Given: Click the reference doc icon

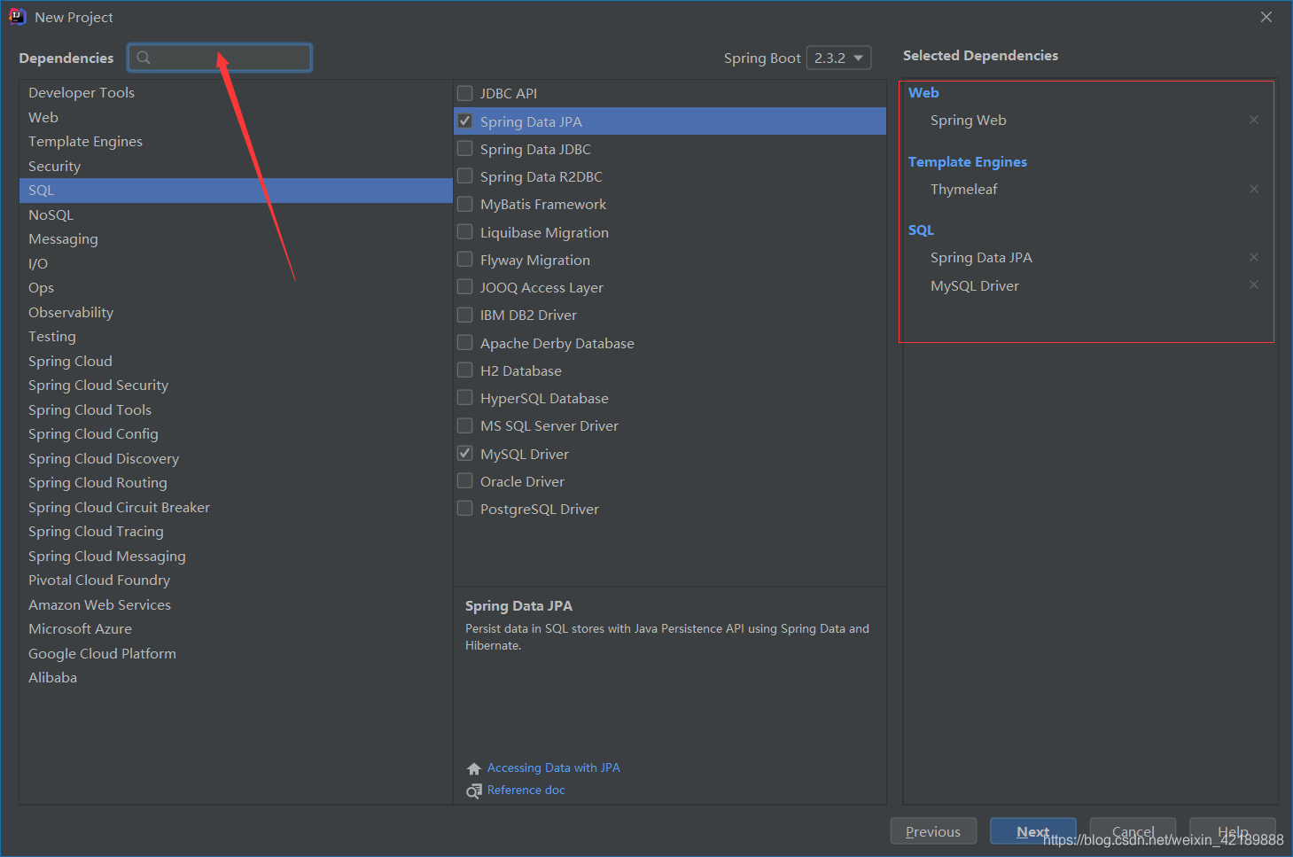Looking at the screenshot, I should point(474,791).
